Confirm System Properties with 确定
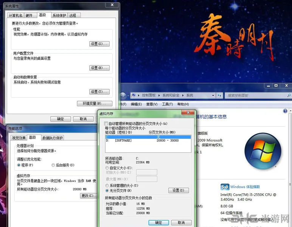Screen dimensions: 292x227 point(61,119)
